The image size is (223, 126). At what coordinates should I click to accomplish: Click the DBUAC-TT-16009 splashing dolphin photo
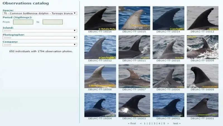(202, 47)
